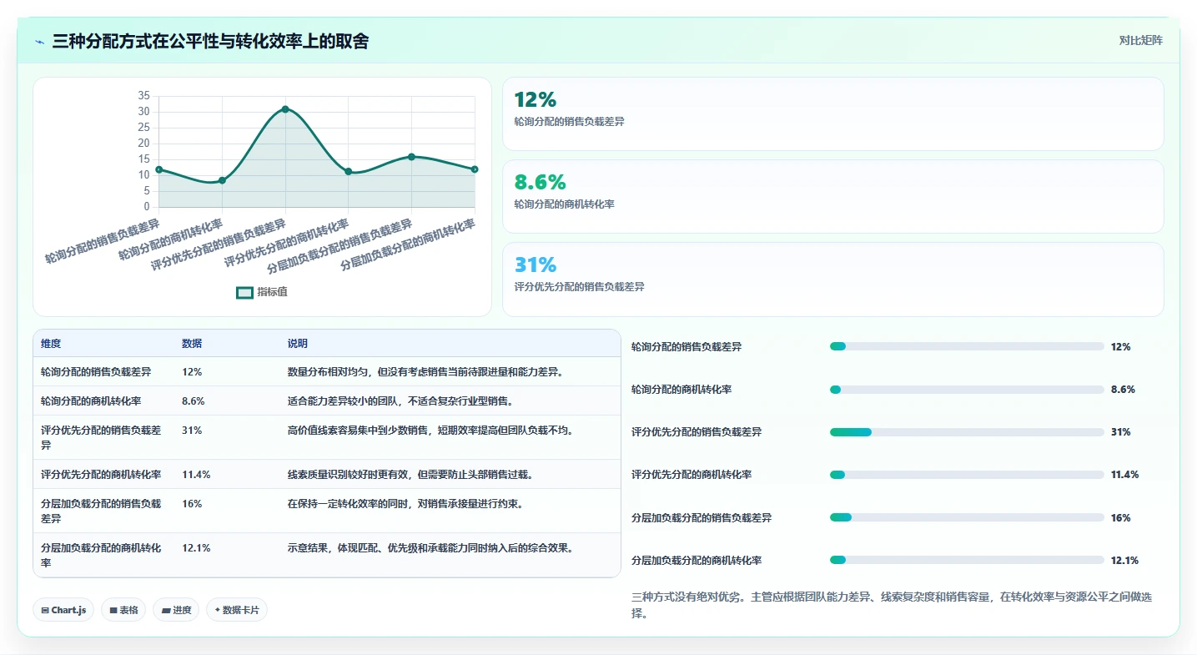Viewport: 1197px width, 655px height.
Task: Open the 31% KPI card
Action: click(832, 280)
